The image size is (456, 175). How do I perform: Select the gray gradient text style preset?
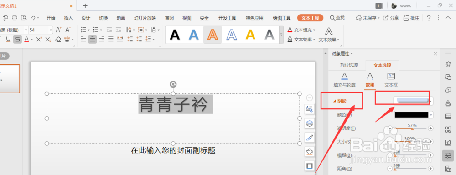tap(269, 35)
